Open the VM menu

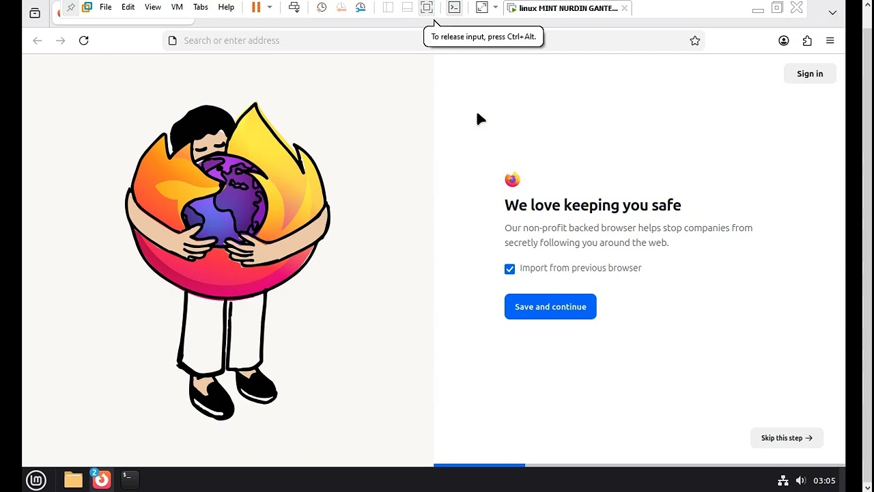[x=177, y=8]
